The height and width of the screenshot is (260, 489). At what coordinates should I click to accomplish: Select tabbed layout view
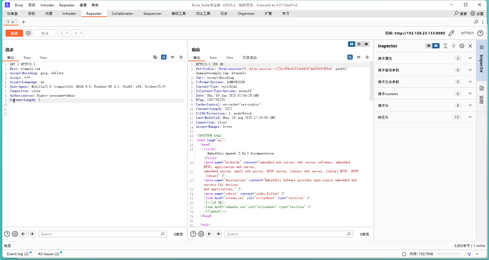coord(366,44)
